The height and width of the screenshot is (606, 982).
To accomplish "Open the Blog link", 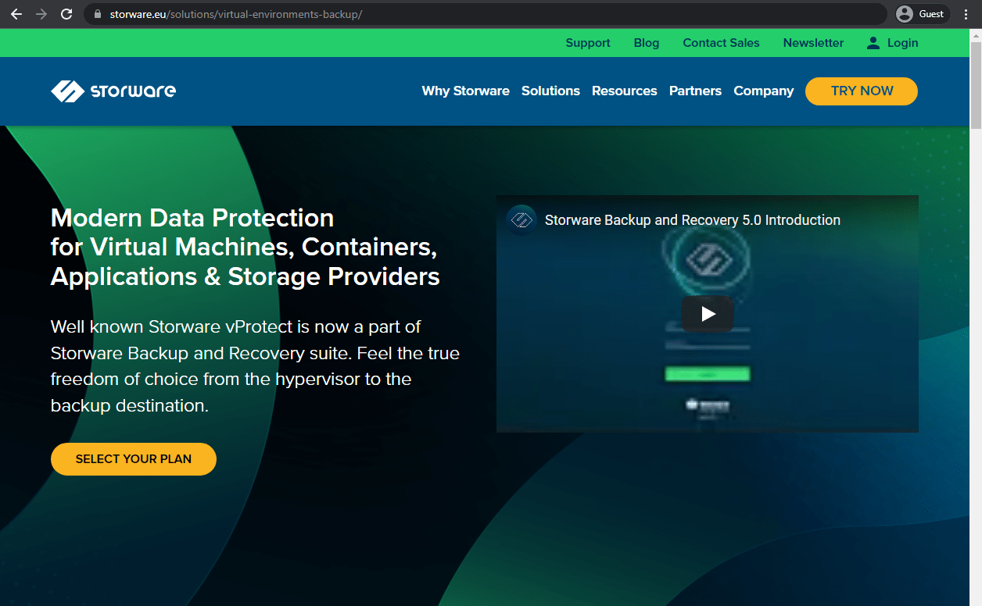I will (x=646, y=43).
